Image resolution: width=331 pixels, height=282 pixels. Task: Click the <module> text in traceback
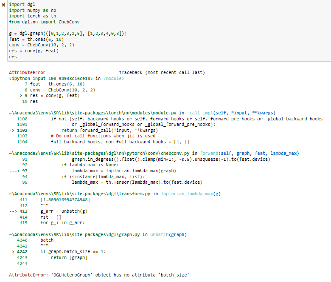point(114,79)
